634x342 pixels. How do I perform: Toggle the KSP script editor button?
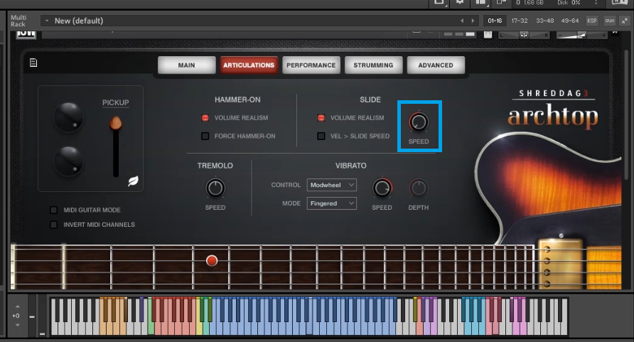click(592, 21)
